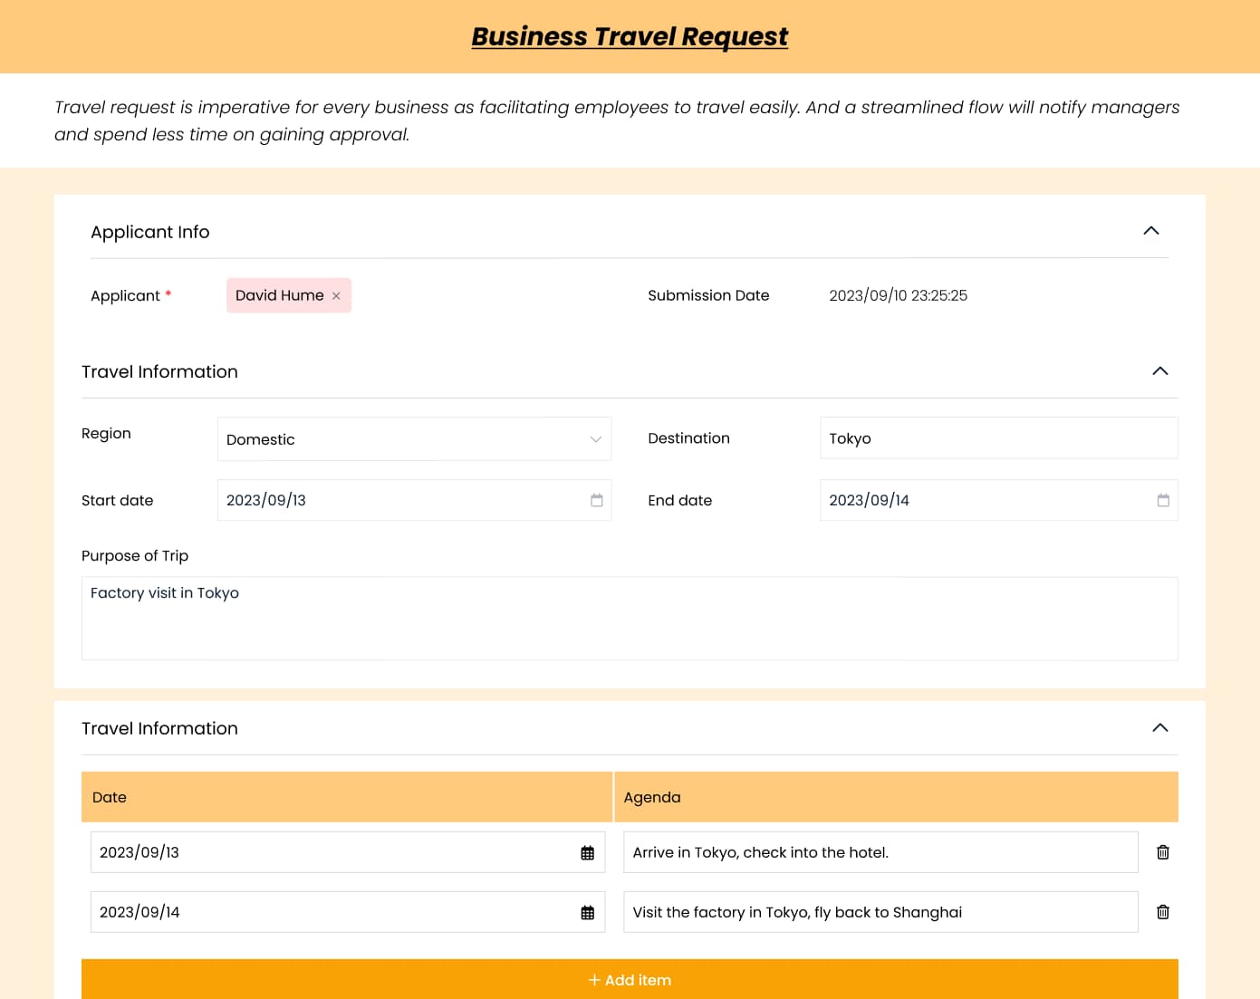Collapse the upper Travel Information section
Image resolution: width=1260 pixels, height=999 pixels.
coord(1159,371)
